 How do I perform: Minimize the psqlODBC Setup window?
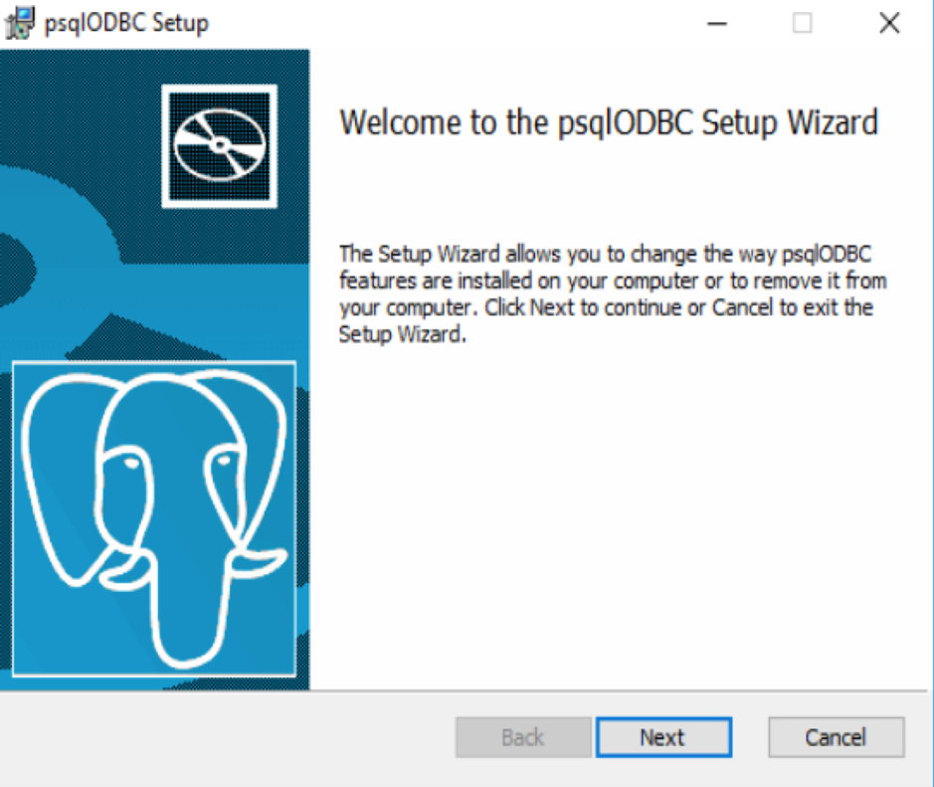tap(717, 23)
